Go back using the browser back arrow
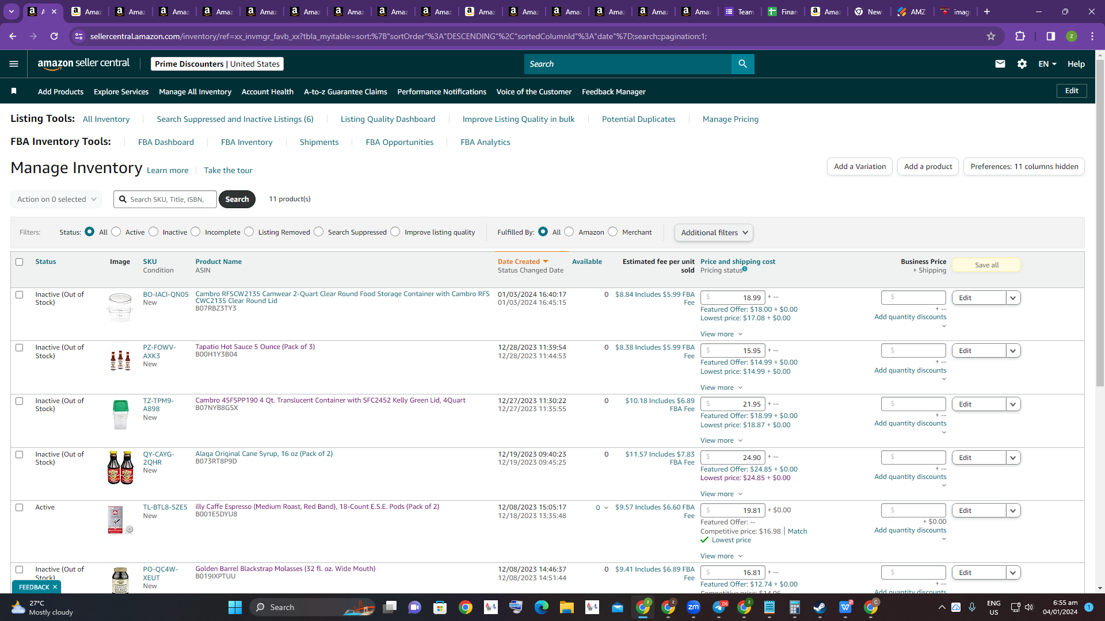Screen dimensions: 1105x621 pyautogui.click(x=13, y=36)
